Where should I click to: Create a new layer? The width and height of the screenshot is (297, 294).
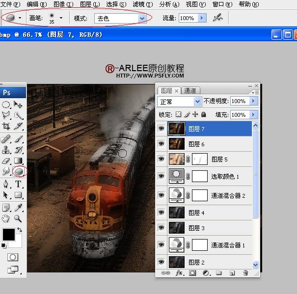(x=232, y=273)
